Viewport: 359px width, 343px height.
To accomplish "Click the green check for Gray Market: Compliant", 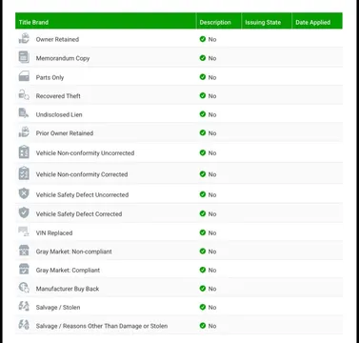I will pos(203,270).
